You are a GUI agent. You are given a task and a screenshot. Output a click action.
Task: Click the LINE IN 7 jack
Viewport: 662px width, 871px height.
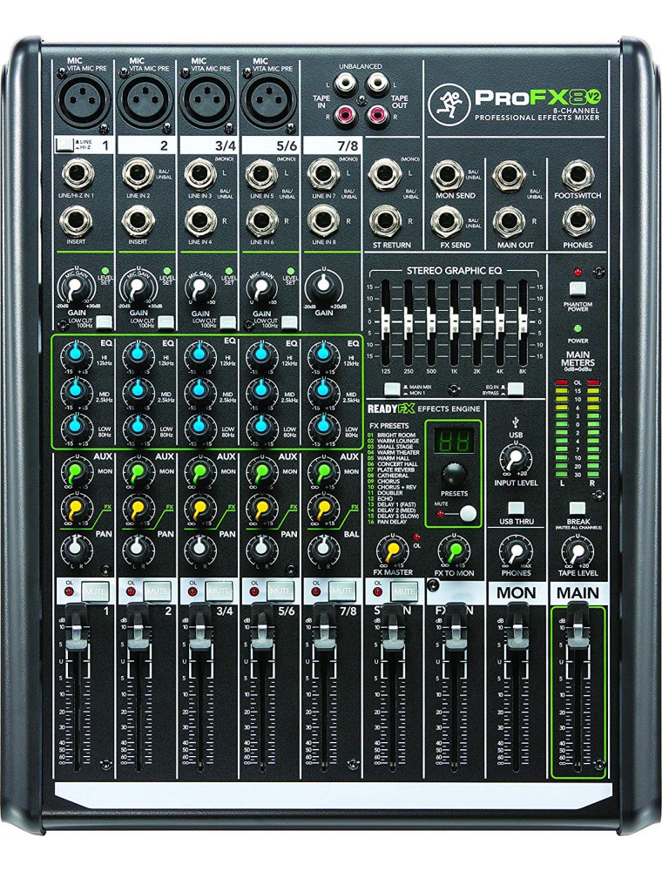pos(323,174)
